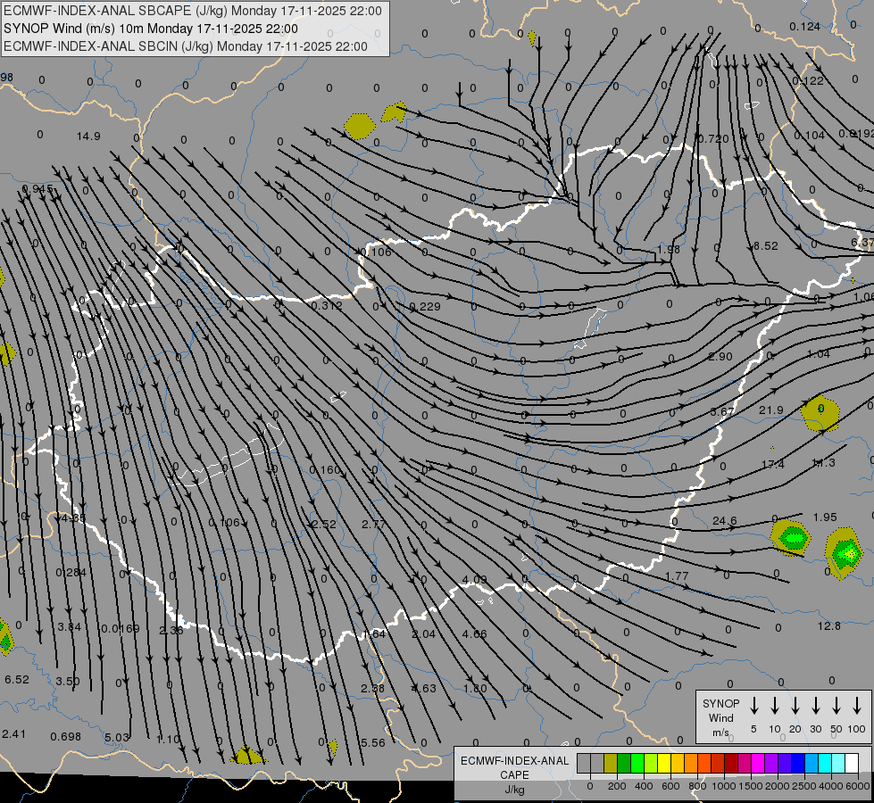Click the 200 tick label in CAPE legend

tap(617, 786)
